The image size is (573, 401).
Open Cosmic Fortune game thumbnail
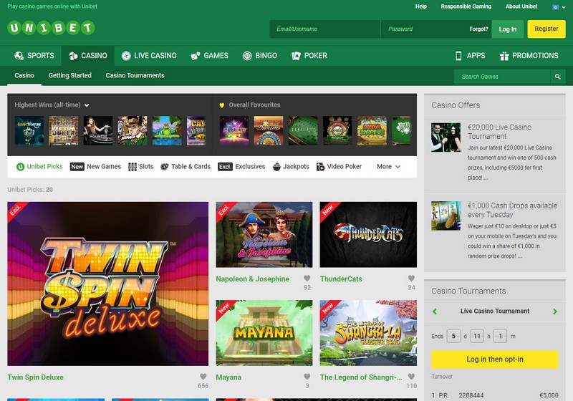tap(29, 130)
